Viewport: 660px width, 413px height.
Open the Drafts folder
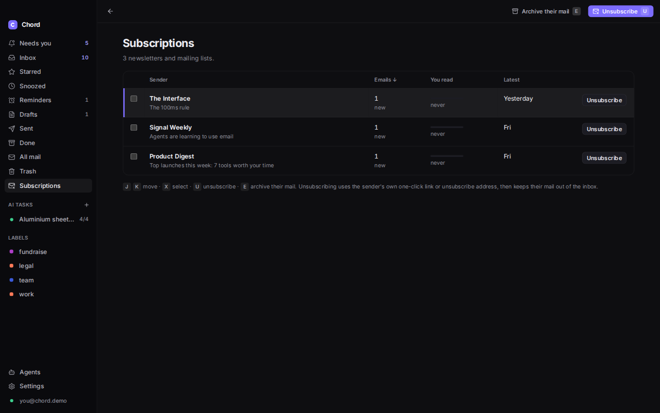coord(48,115)
